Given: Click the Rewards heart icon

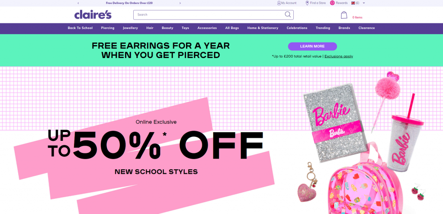Looking at the screenshot, I should (332, 3).
